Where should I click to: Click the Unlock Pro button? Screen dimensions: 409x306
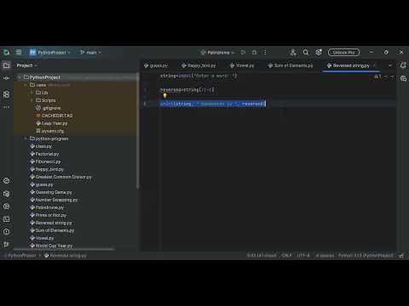[343, 53]
